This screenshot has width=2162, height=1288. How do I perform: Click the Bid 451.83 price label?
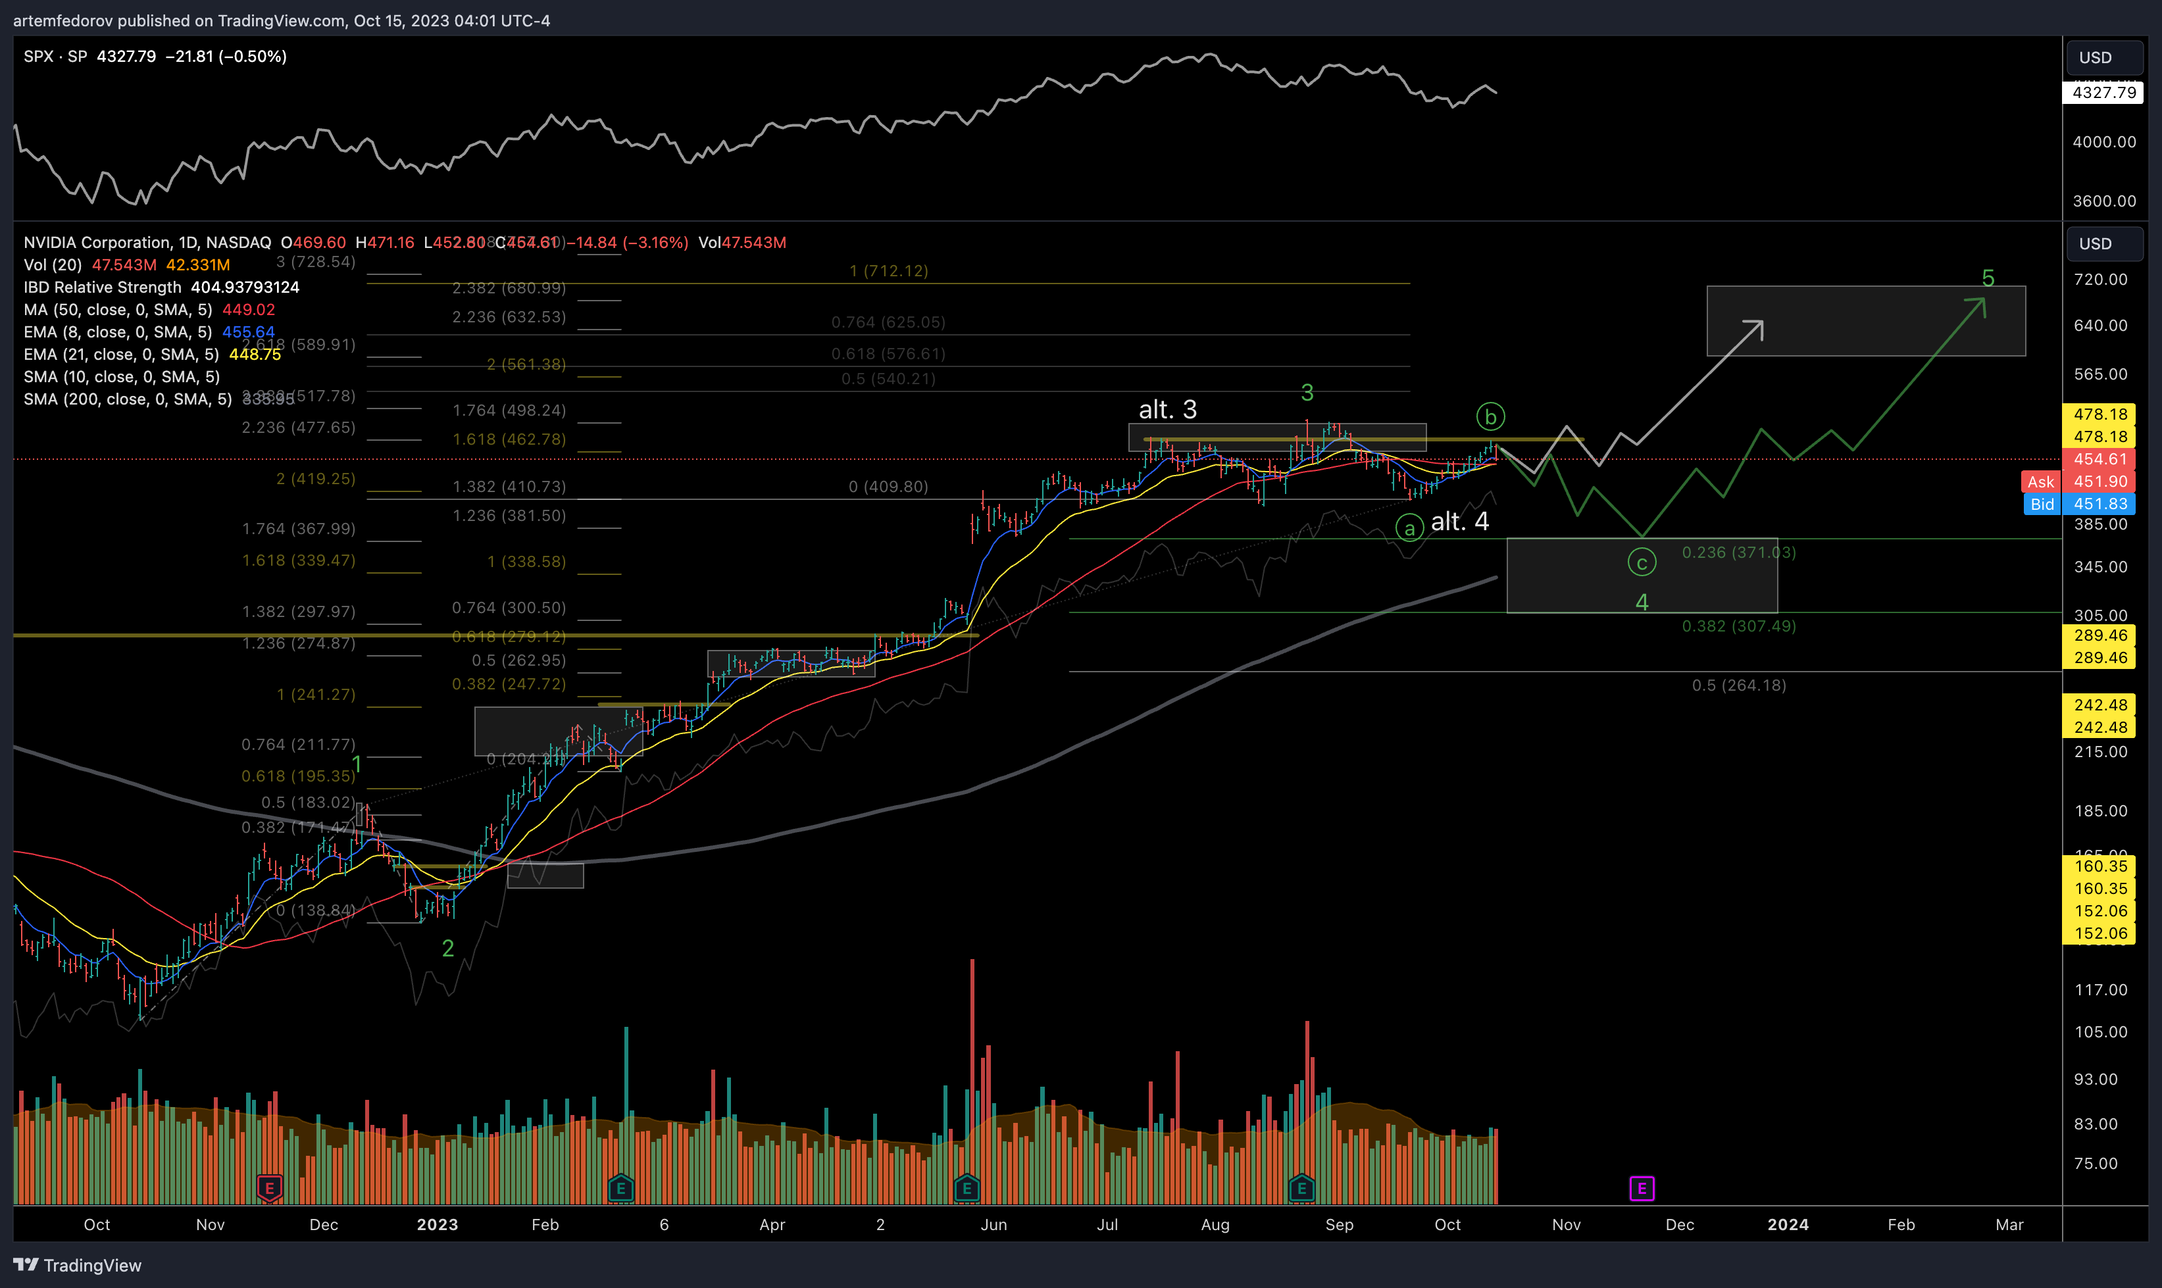(2078, 505)
